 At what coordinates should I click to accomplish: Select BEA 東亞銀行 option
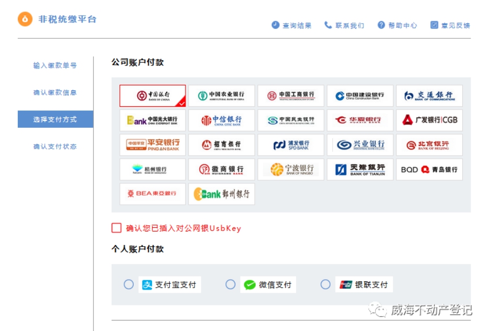click(x=153, y=194)
